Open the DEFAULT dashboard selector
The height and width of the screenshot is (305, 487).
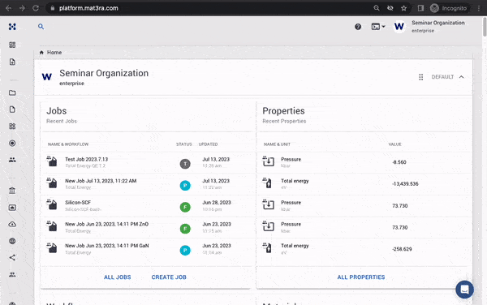442,77
